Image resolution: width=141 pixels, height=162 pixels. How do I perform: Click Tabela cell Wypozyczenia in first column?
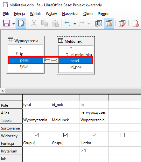coord(37,120)
